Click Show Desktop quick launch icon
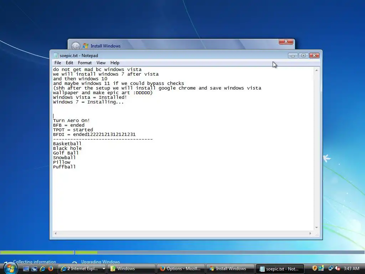The image size is (365, 274). click(x=26, y=269)
